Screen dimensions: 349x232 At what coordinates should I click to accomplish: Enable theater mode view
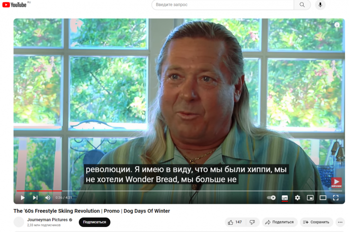pyautogui.click(x=323, y=197)
